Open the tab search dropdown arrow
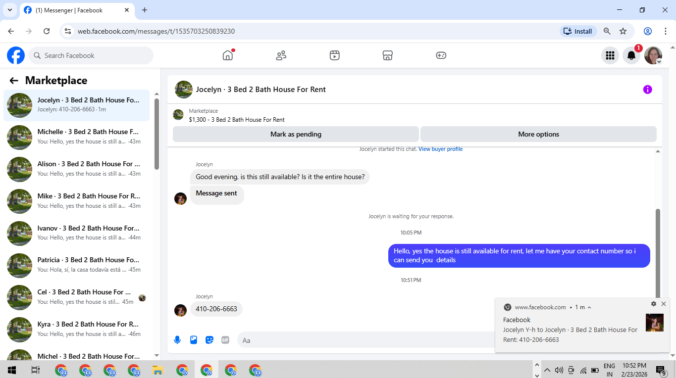 click(9, 10)
